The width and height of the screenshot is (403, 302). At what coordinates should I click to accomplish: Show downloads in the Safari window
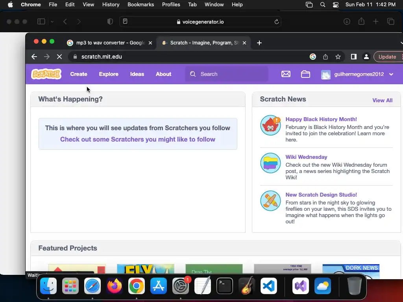pos(347,22)
